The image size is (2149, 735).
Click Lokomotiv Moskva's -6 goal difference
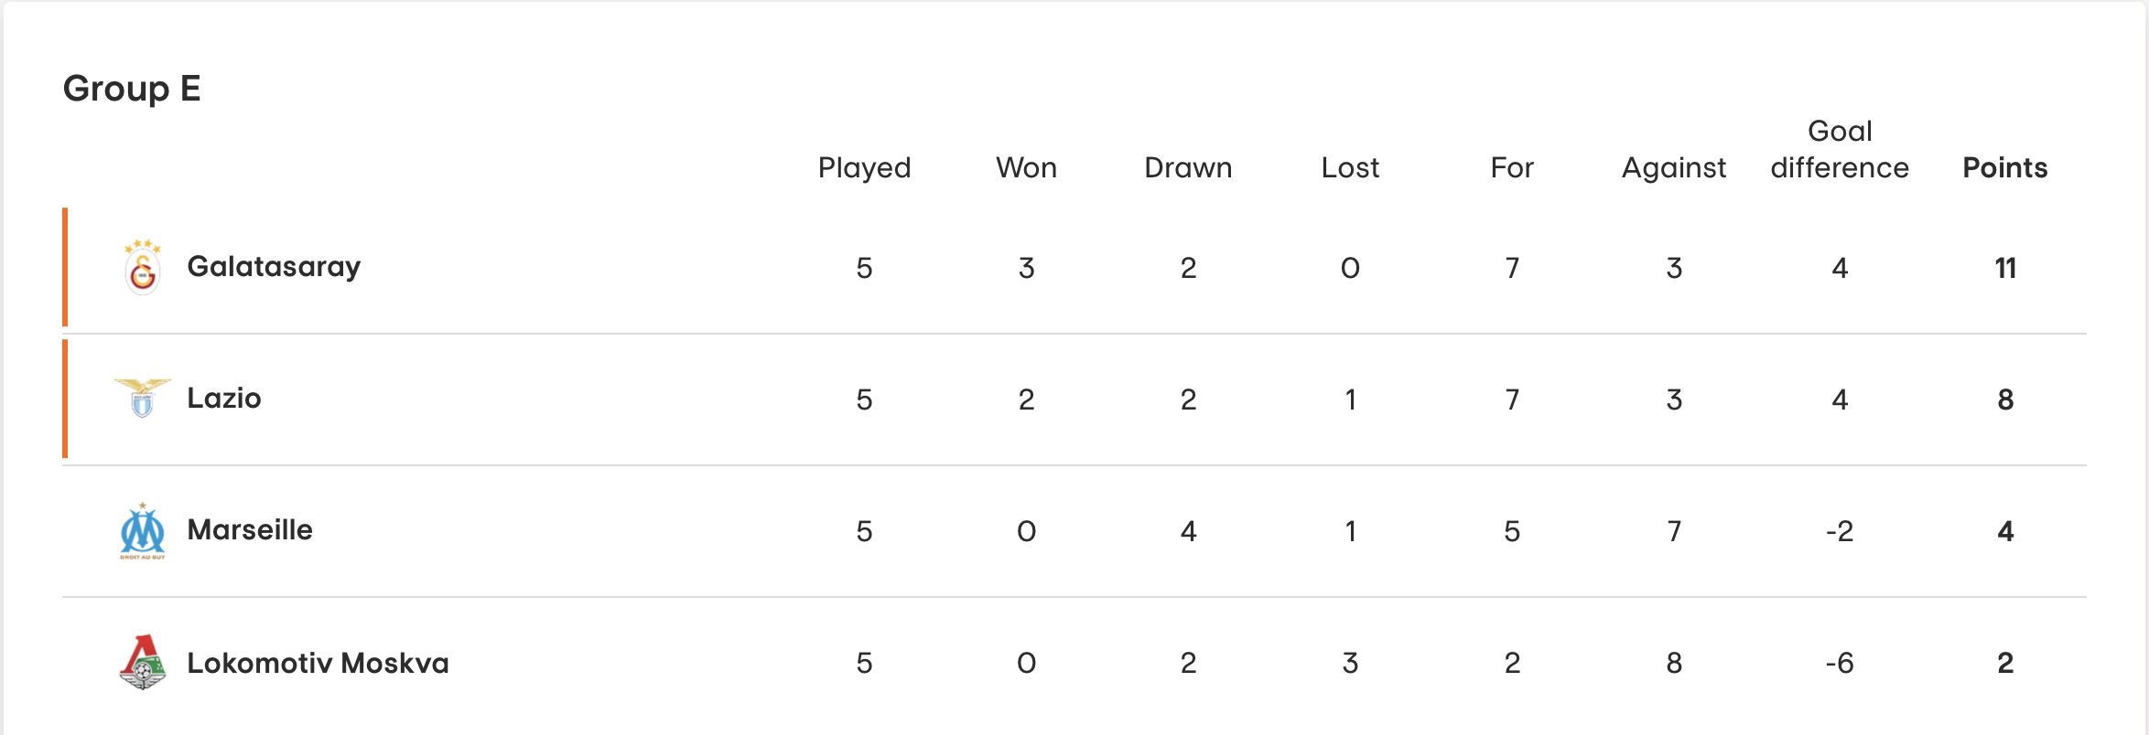click(x=1840, y=663)
